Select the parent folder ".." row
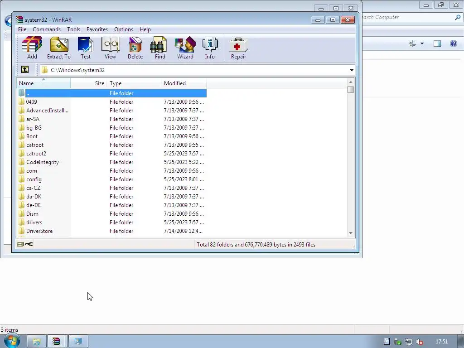The width and height of the screenshot is (464, 348). pos(111,93)
